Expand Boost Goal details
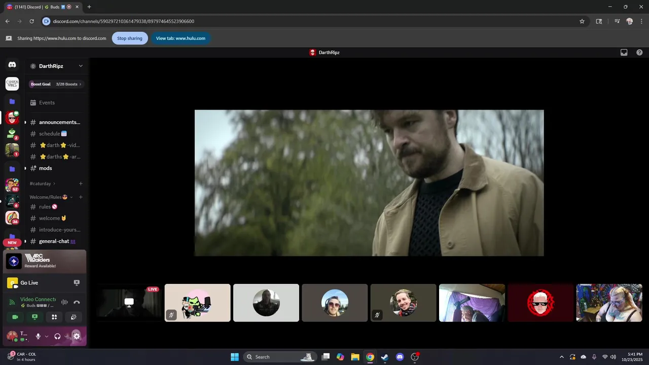 tap(56, 84)
